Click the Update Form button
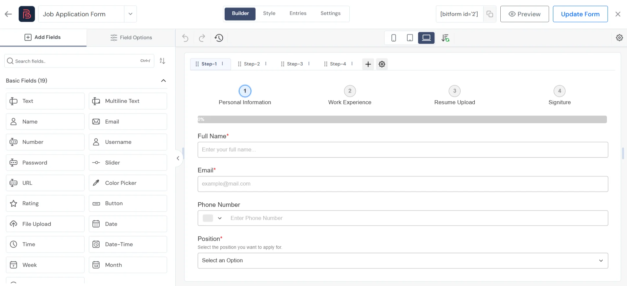The image size is (627, 286). [x=580, y=14]
